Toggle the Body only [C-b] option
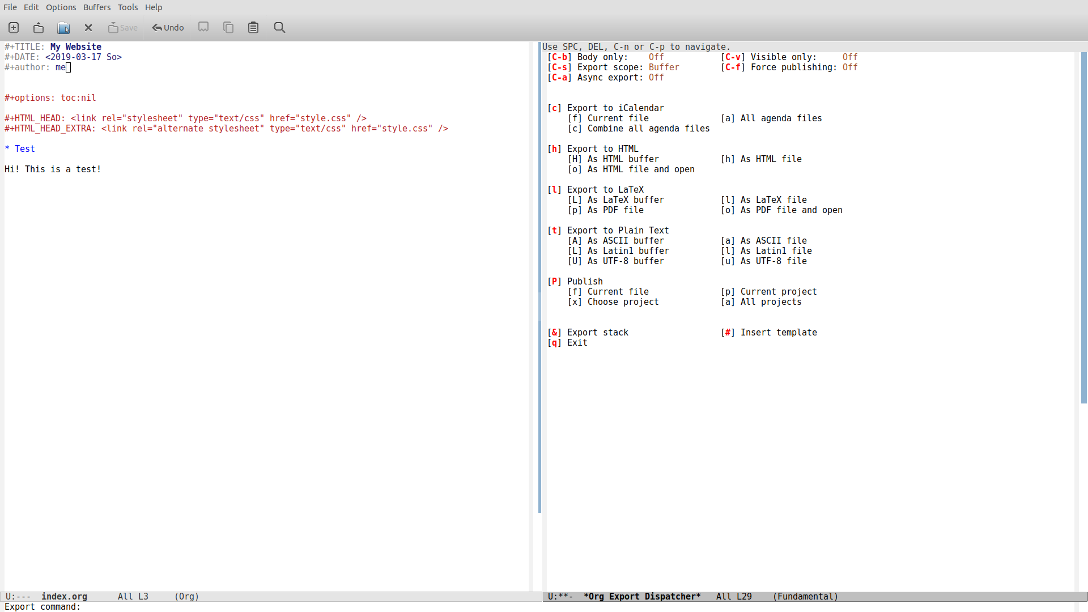Viewport: 1088px width, 612px height. coord(602,57)
